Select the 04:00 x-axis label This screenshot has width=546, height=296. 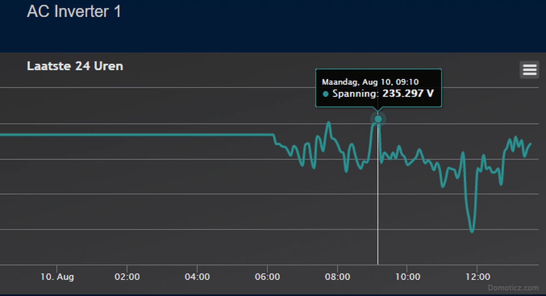click(197, 277)
